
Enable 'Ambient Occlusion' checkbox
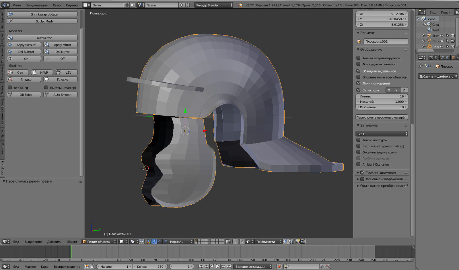(358, 164)
